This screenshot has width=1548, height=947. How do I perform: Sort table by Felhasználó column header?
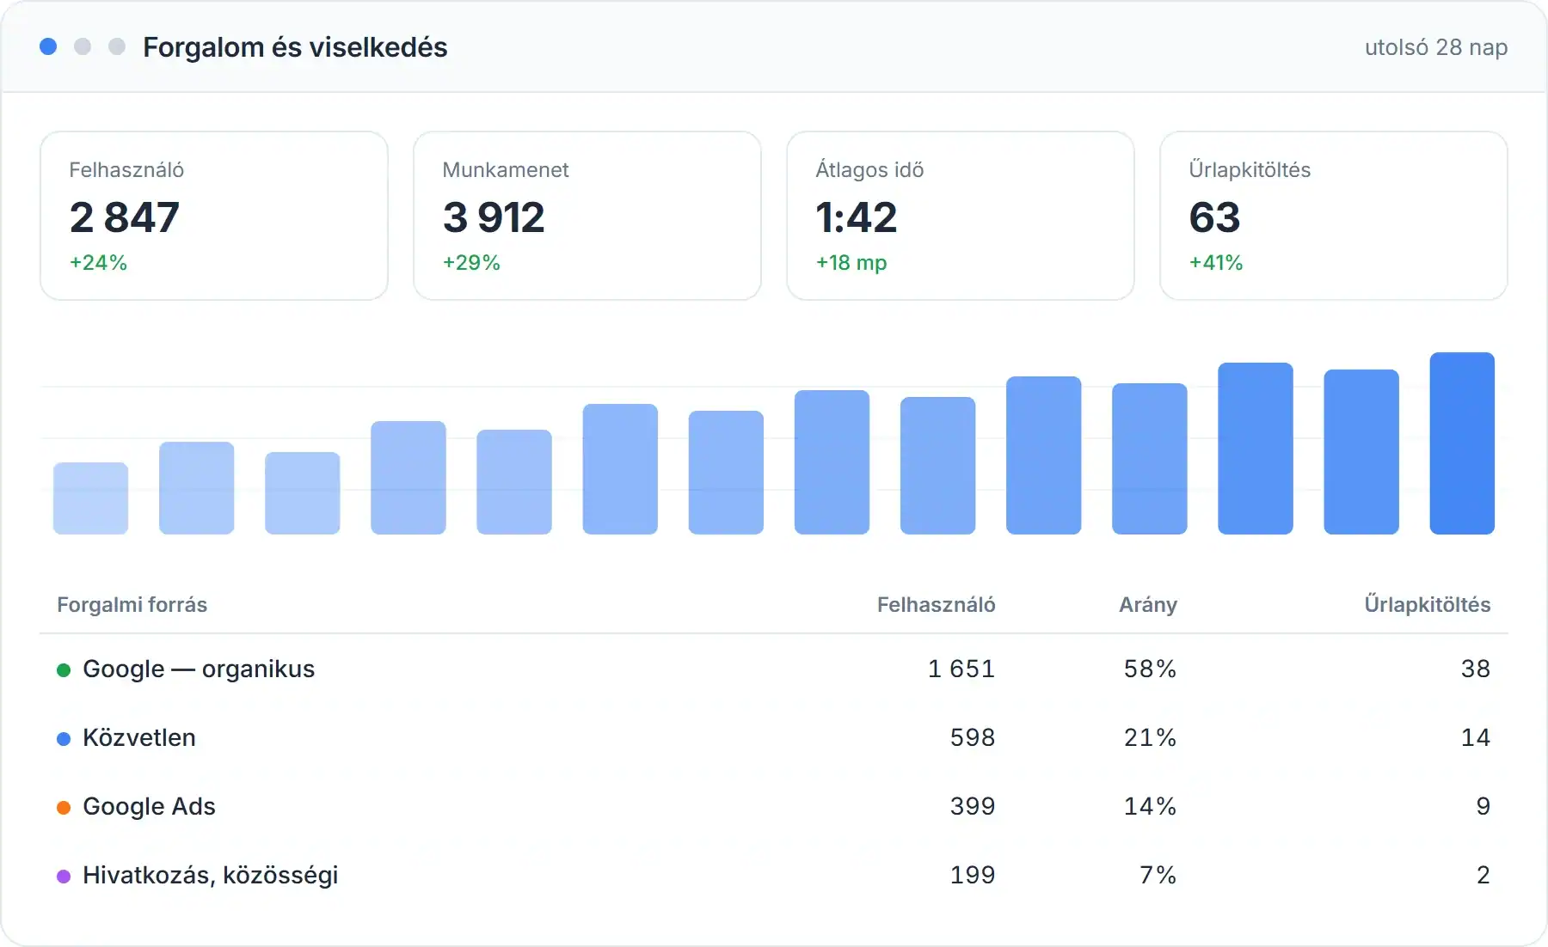tap(937, 605)
